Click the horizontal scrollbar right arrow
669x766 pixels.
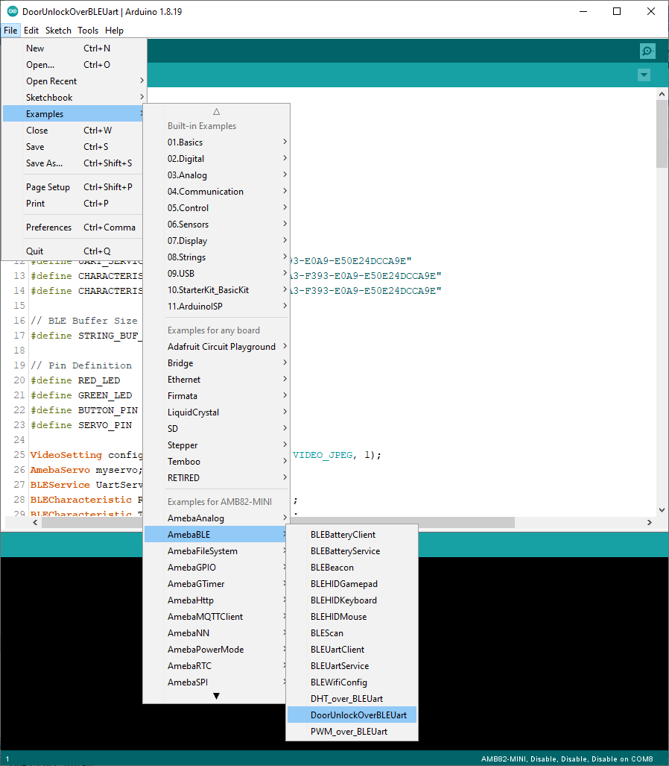pos(650,523)
